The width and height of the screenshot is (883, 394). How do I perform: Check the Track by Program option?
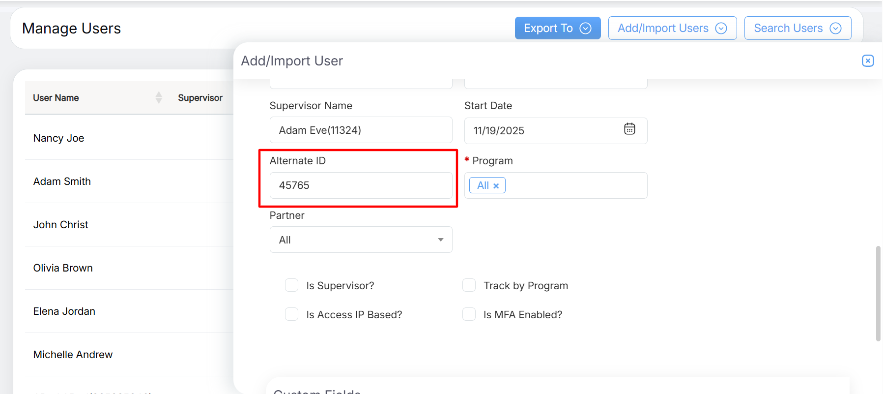(x=469, y=285)
